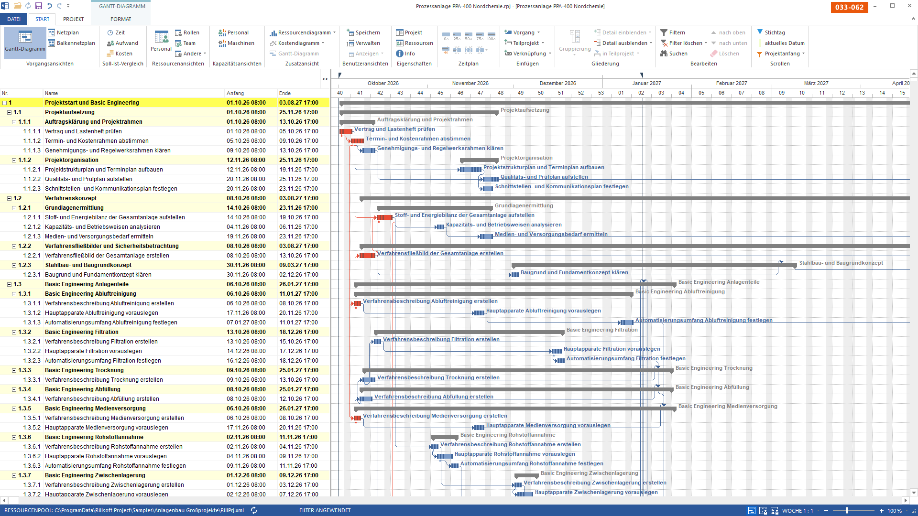918x516 pixels.
Task: Click Suchen binoculars
Action: [x=674, y=54]
